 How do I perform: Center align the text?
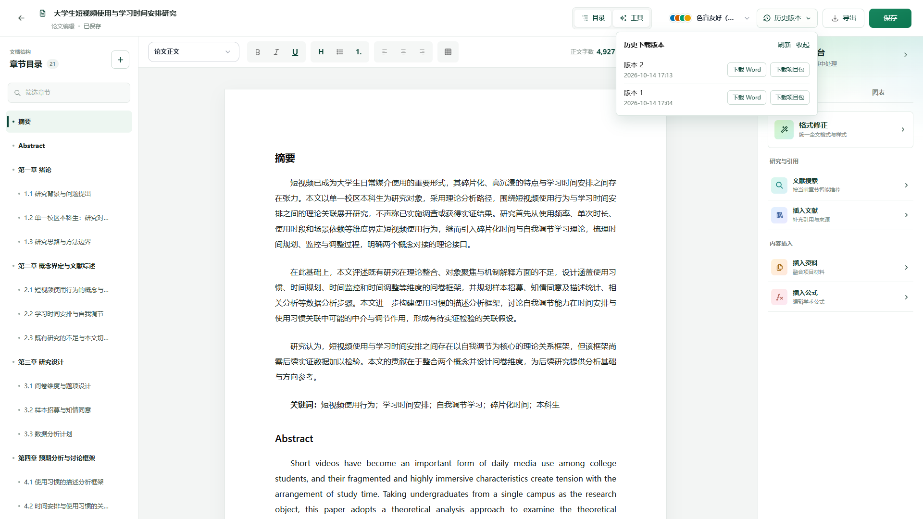click(x=403, y=52)
